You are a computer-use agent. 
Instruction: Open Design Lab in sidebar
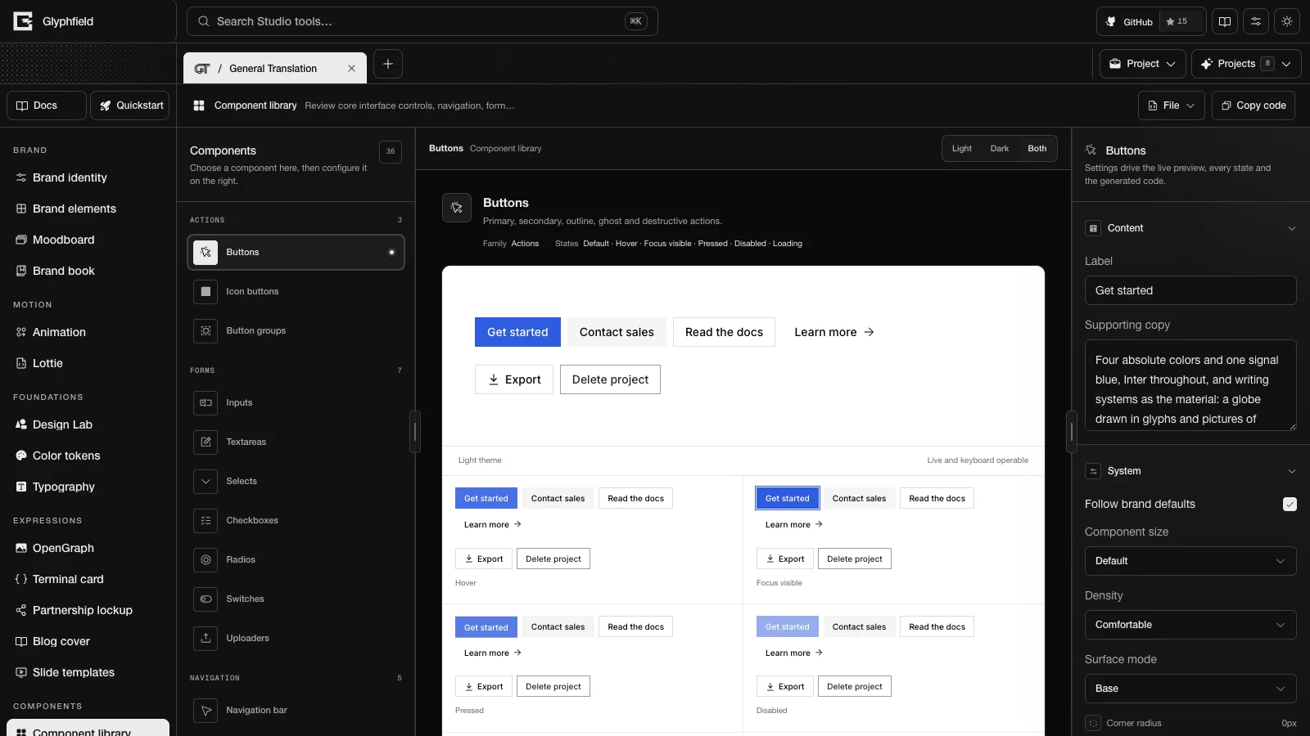tap(88, 424)
